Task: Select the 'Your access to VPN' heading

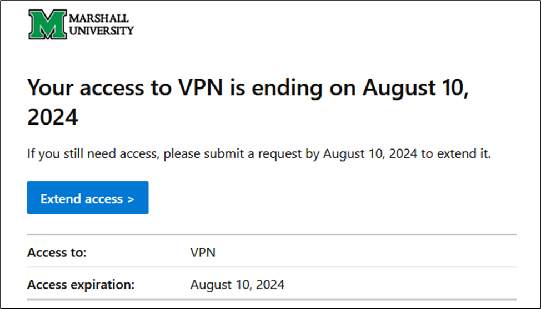Action: click(x=248, y=102)
